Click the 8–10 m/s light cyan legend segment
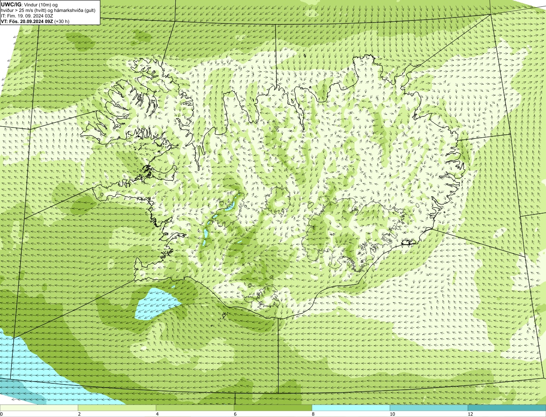The width and height of the screenshot is (546, 417). (351, 408)
